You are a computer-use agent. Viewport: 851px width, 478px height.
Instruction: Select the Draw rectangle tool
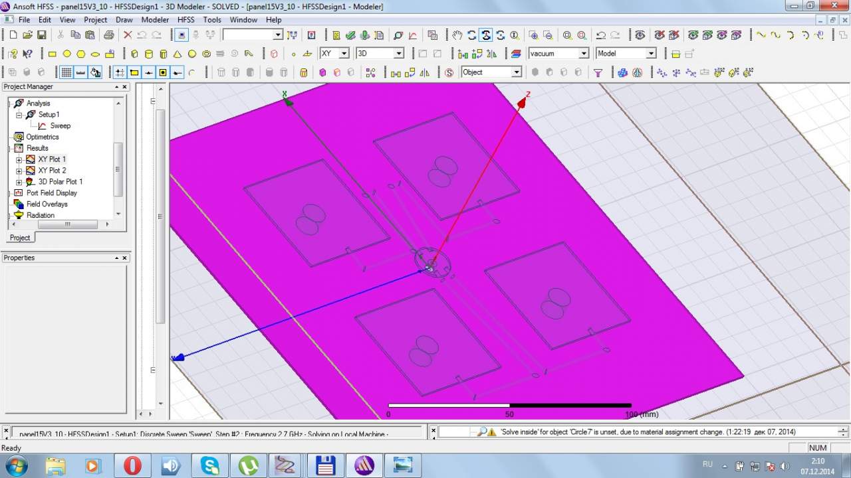(53, 54)
